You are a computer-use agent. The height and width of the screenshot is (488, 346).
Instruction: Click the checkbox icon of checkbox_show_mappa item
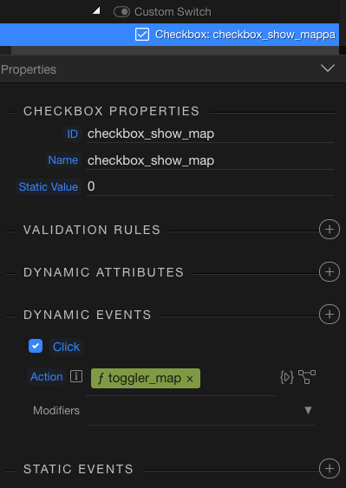(142, 34)
